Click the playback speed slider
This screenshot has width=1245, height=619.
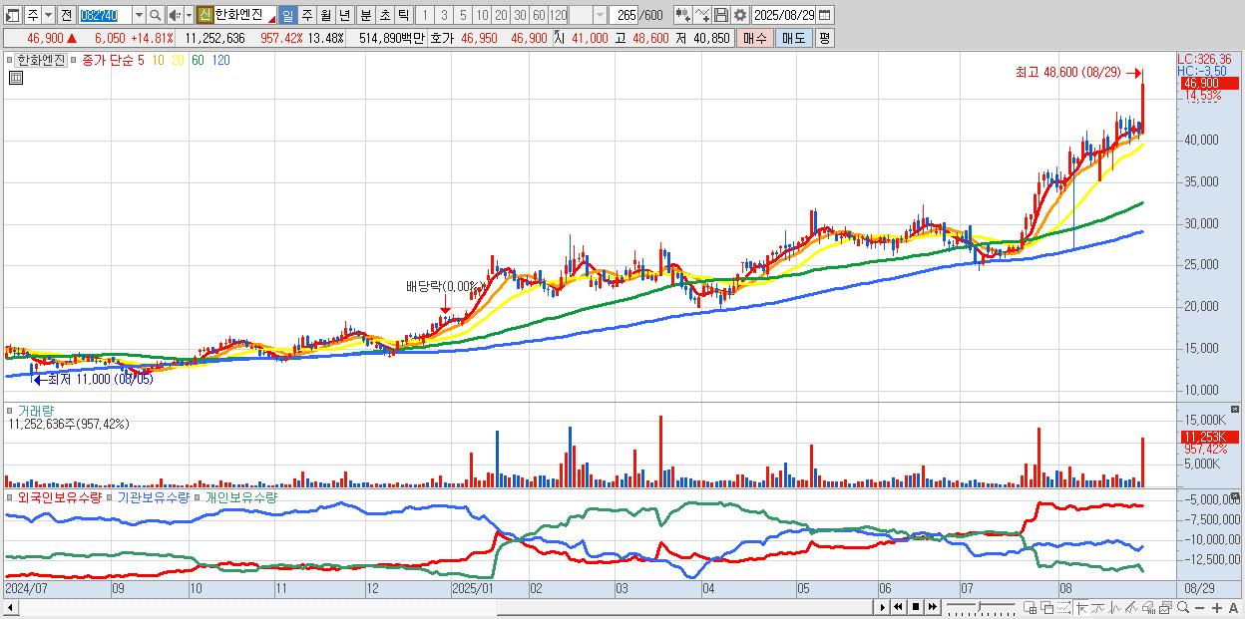coord(981,606)
